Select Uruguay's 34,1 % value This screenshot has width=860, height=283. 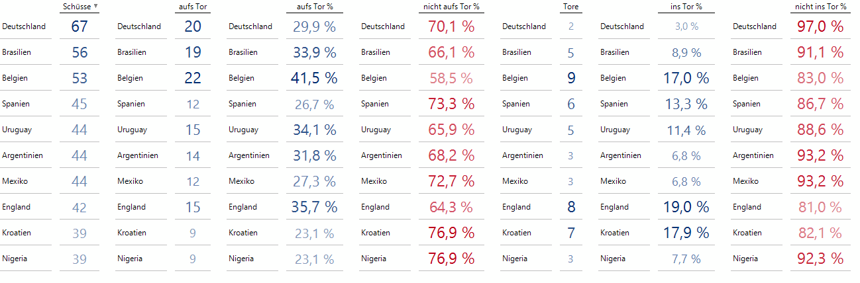pos(314,130)
